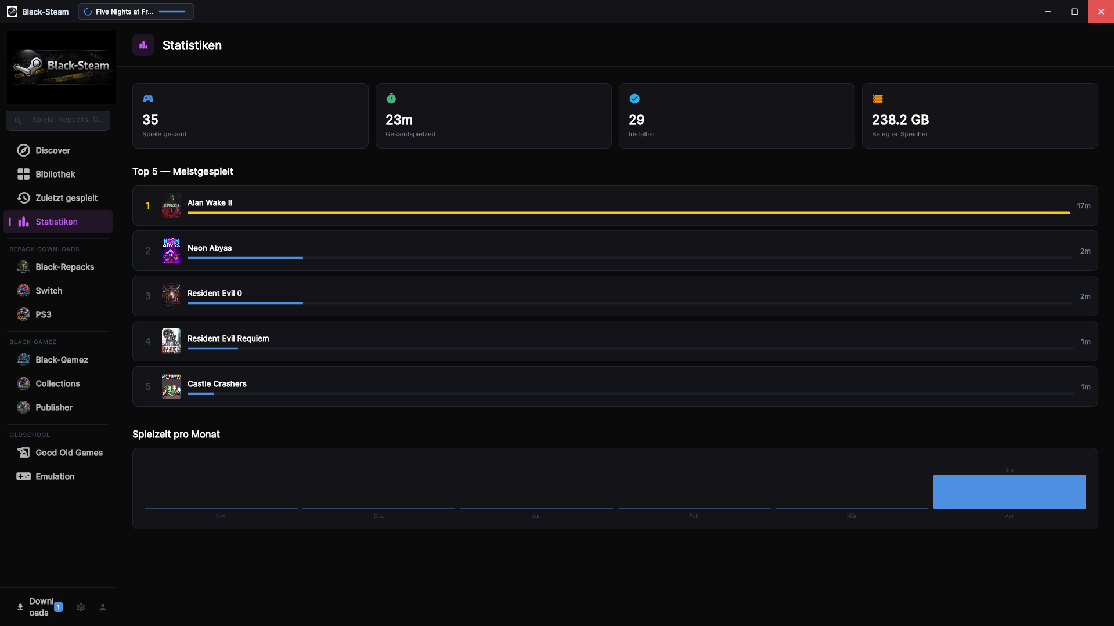
Task: Click the Neon Abyss playtime bar
Action: click(245, 258)
